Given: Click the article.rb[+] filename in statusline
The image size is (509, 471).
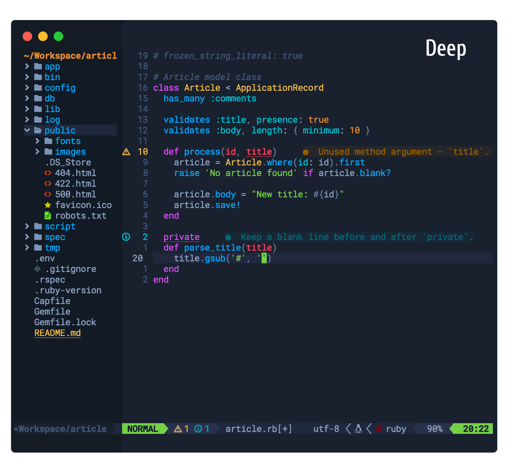Looking at the screenshot, I should 259,429.
